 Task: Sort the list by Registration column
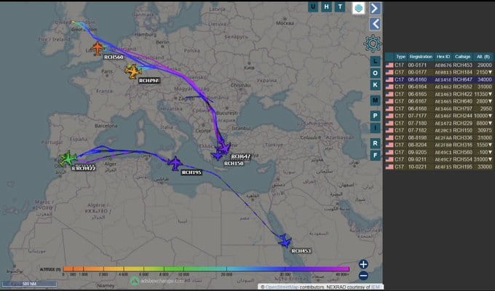pyautogui.click(x=421, y=55)
